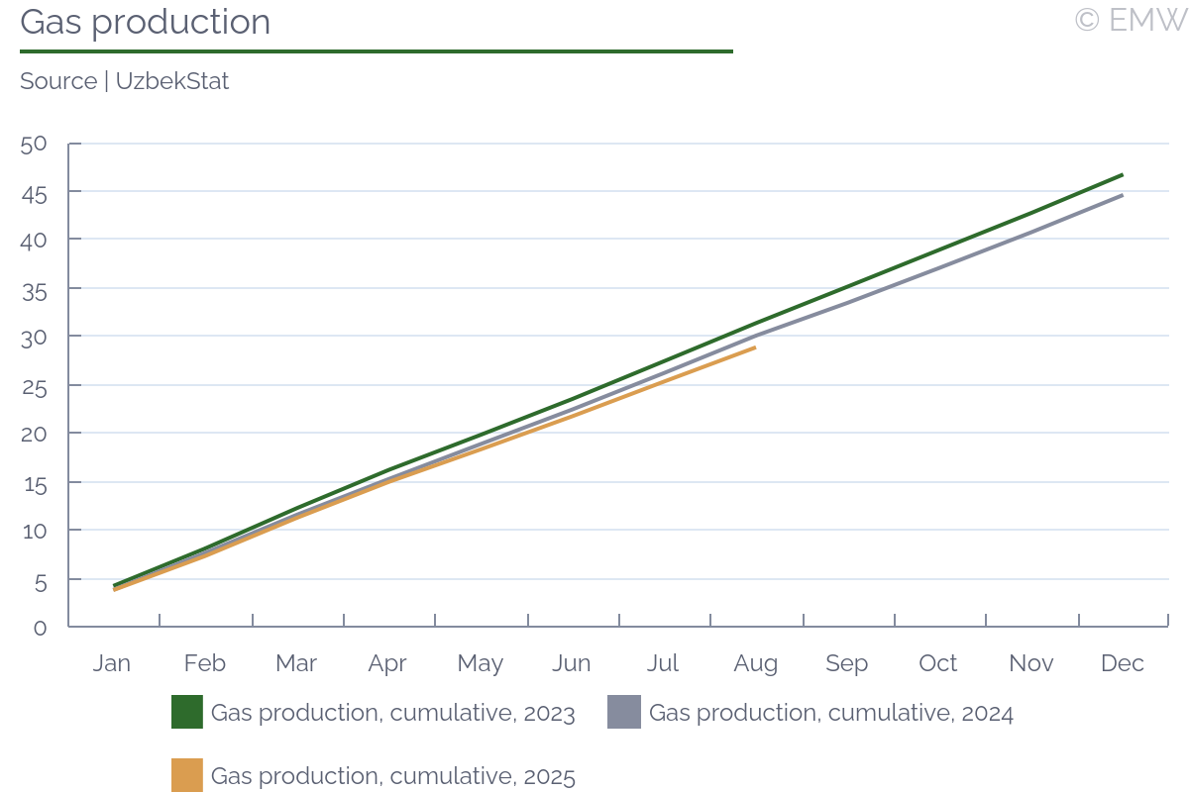The height and width of the screenshot is (792, 1189).
Task: Click the orange 2025 legend swatch
Action: click(187, 775)
